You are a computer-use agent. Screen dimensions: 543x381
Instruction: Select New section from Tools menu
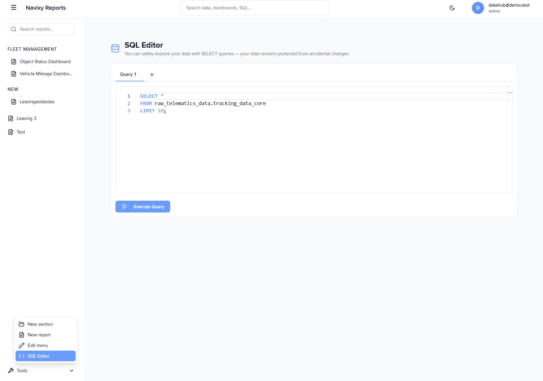pos(40,324)
